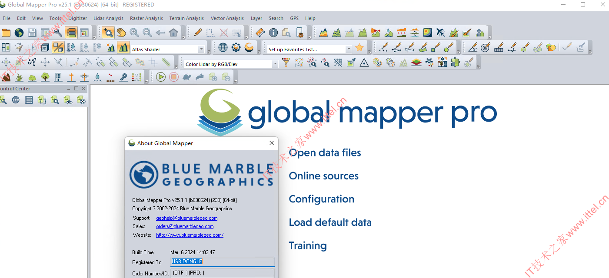The image size is (609, 278).
Task: Maximize the Control Center panel
Action: point(76,89)
